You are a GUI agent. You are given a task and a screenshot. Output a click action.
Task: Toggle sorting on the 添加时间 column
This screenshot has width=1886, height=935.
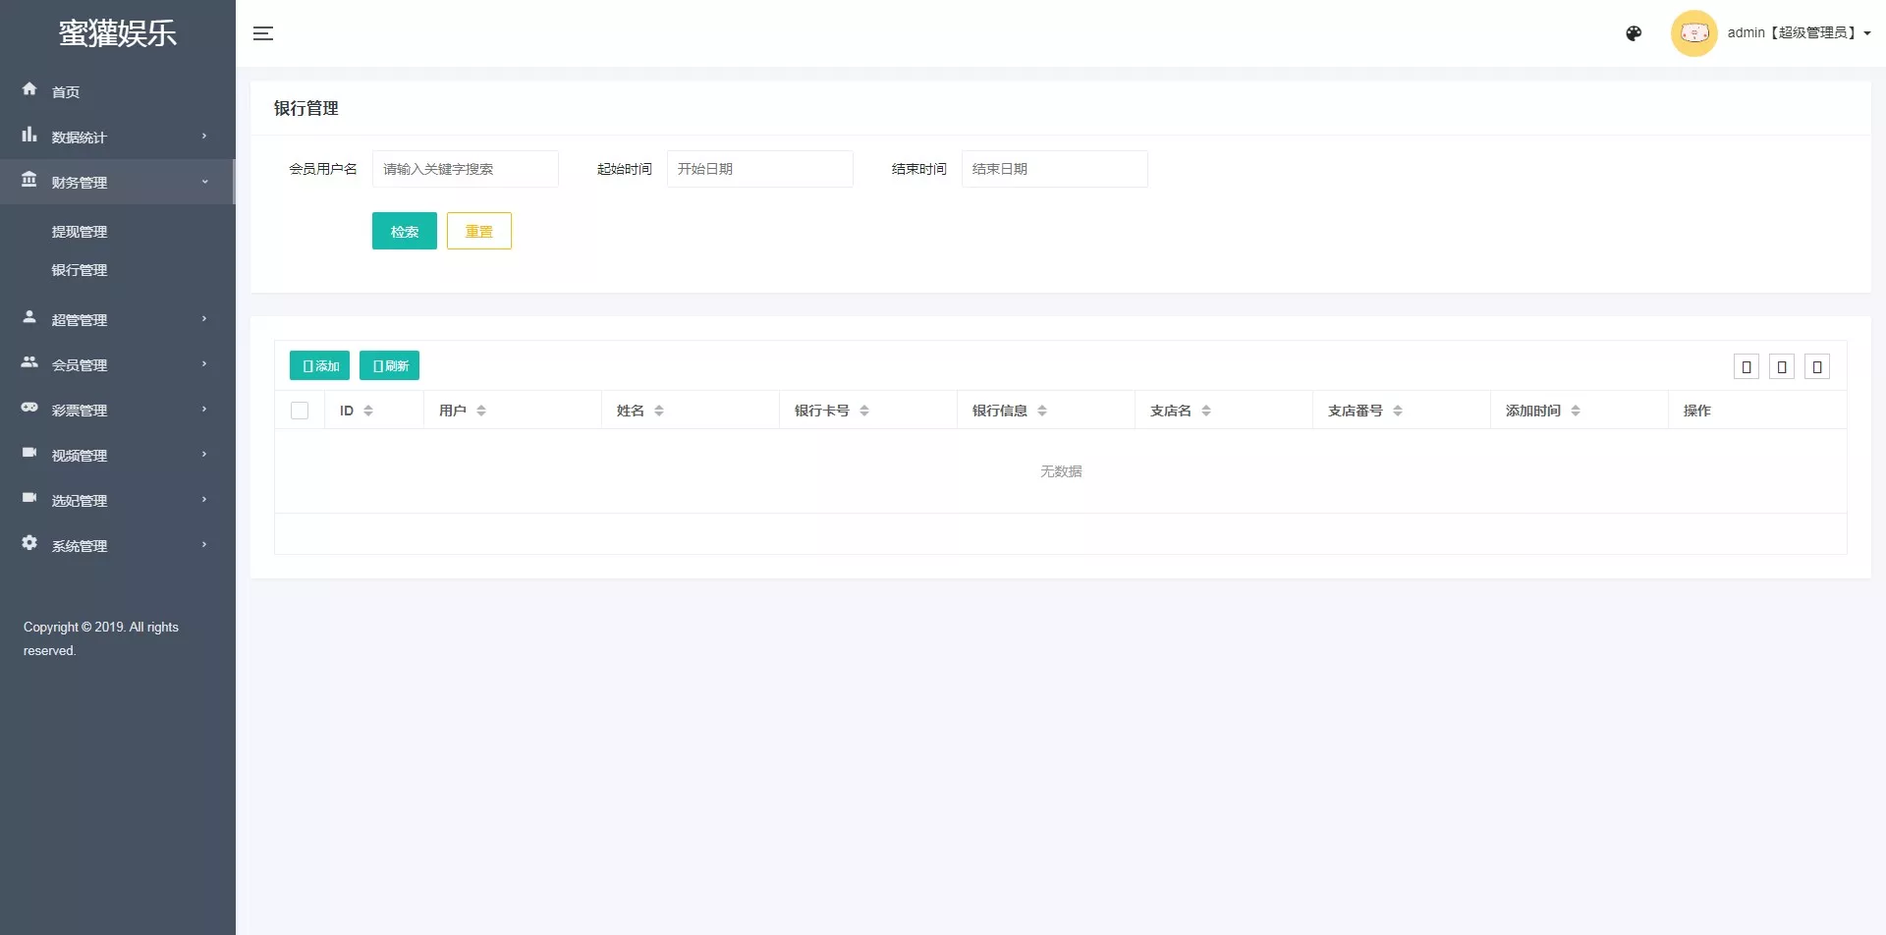1579,410
